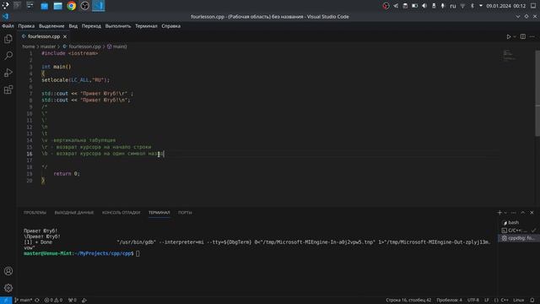
Task: Run the C++ file with play button
Action: (508, 36)
